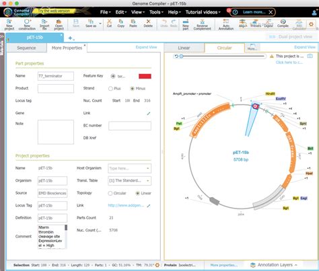Select the Circular view tab

coord(224,48)
